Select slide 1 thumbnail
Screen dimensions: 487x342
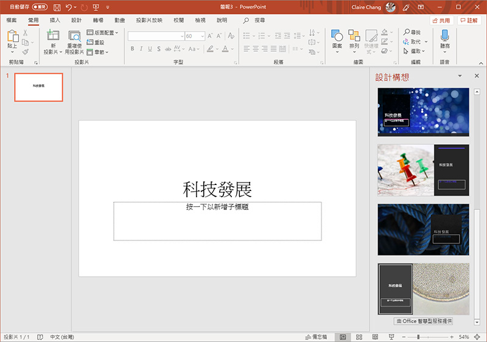point(38,87)
